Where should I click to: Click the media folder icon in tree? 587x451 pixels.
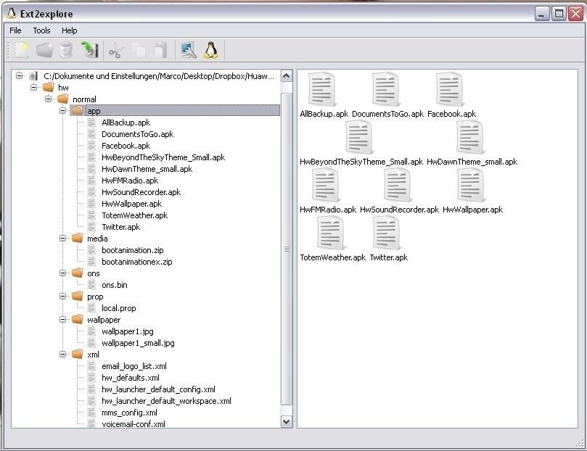77,238
